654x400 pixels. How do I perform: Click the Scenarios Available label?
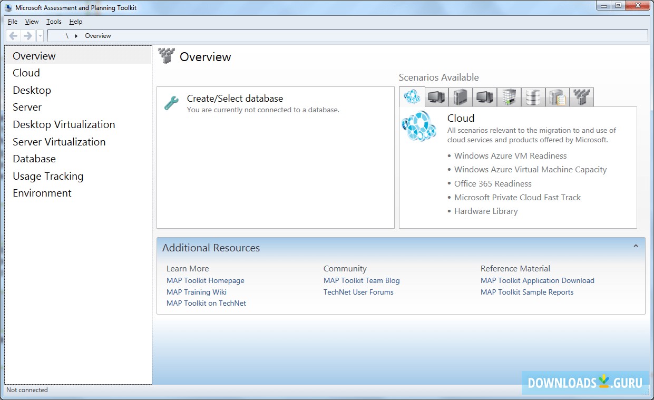(x=438, y=77)
